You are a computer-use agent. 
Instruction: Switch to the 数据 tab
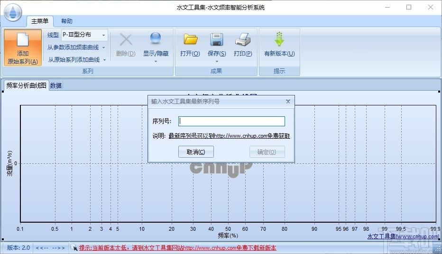pos(56,85)
